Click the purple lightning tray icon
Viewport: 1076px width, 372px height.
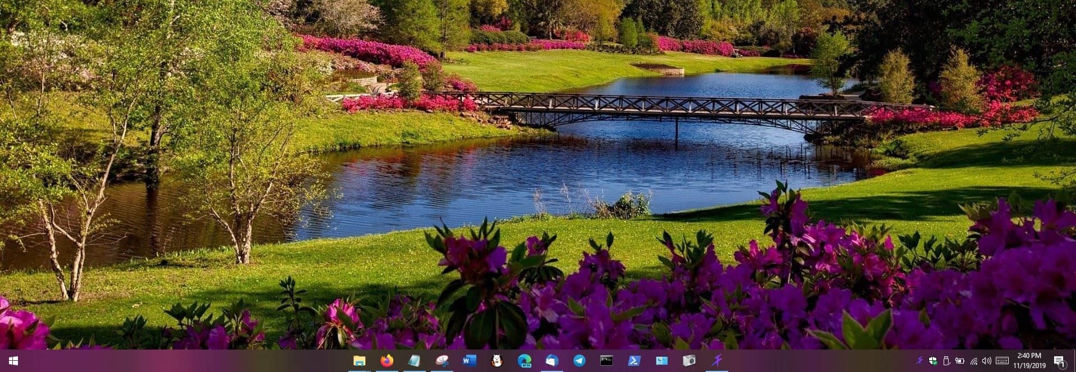pyautogui.click(x=920, y=361)
